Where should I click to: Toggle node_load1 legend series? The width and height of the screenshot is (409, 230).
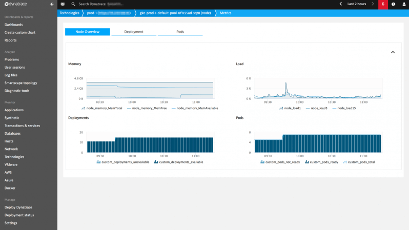tap(290, 108)
